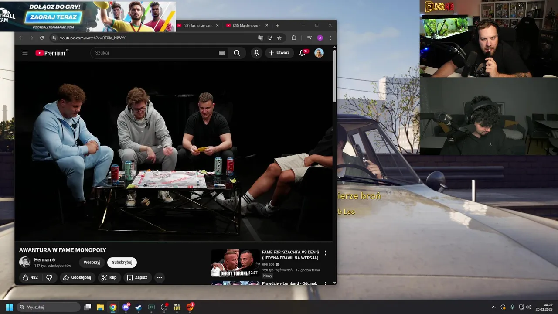The height and width of the screenshot is (314, 558).
Task: Like the video with 482 likes
Action: click(x=30, y=277)
